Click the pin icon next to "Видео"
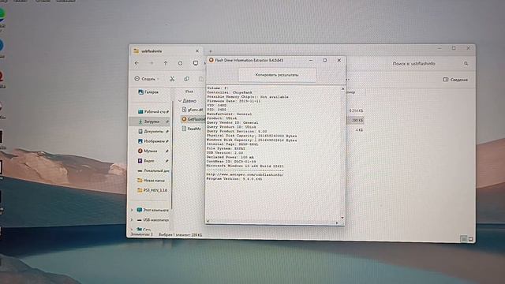 point(167,161)
